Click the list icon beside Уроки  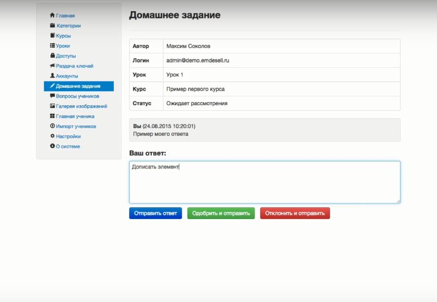[x=52, y=46]
